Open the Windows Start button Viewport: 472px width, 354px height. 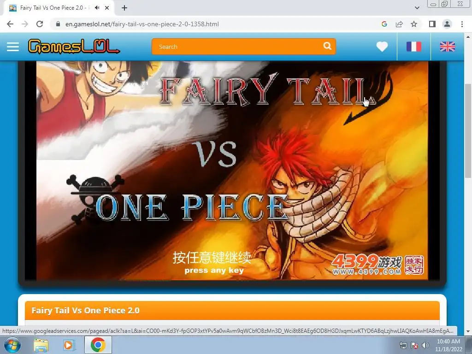[x=12, y=345]
